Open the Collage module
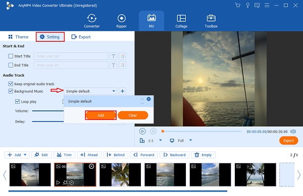 click(x=181, y=21)
